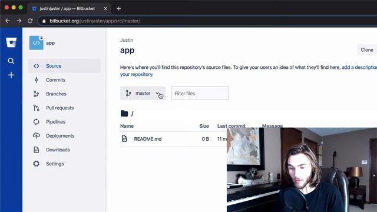Open the repository Settings
The width and height of the screenshot is (377, 212).
click(64, 164)
